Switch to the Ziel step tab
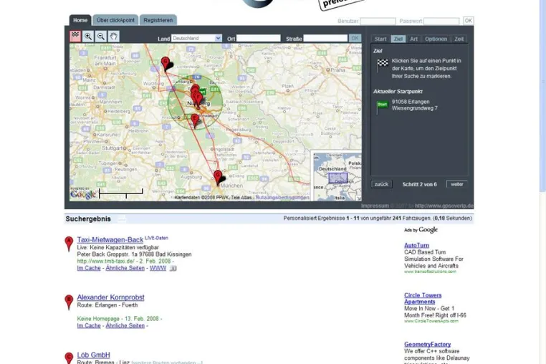Viewport: 546px width, 364px height. click(398, 39)
